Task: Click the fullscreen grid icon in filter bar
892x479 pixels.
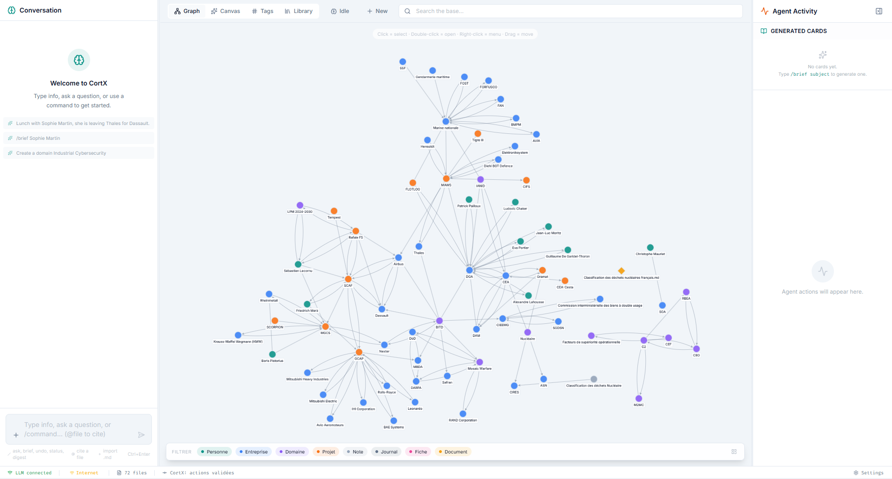Action: click(734, 451)
